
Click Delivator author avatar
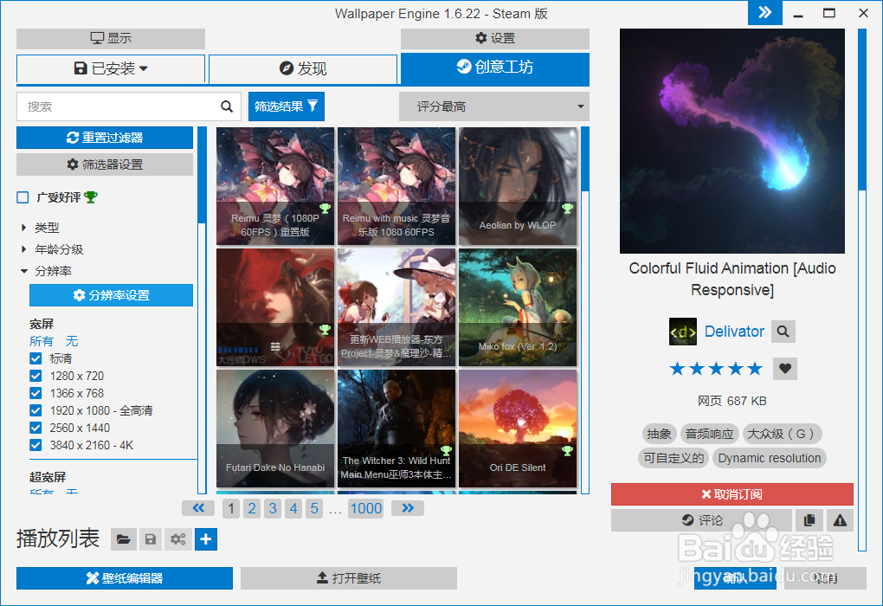pos(682,332)
